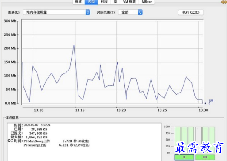Switch to the 概览 tab
The height and width of the screenshot is (161, 227).
79,2
